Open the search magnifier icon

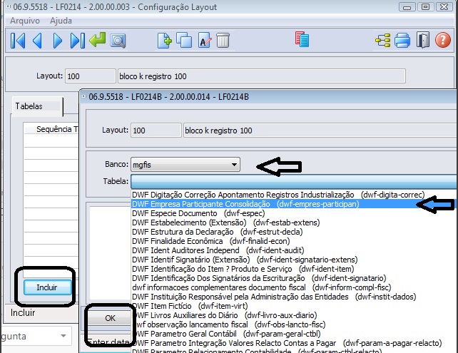(x=118, y=41)
